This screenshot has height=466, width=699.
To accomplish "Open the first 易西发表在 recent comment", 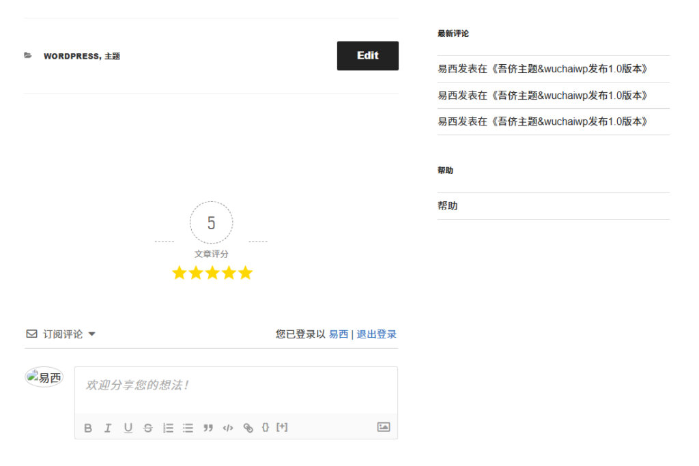I will [x=543, y=69].
